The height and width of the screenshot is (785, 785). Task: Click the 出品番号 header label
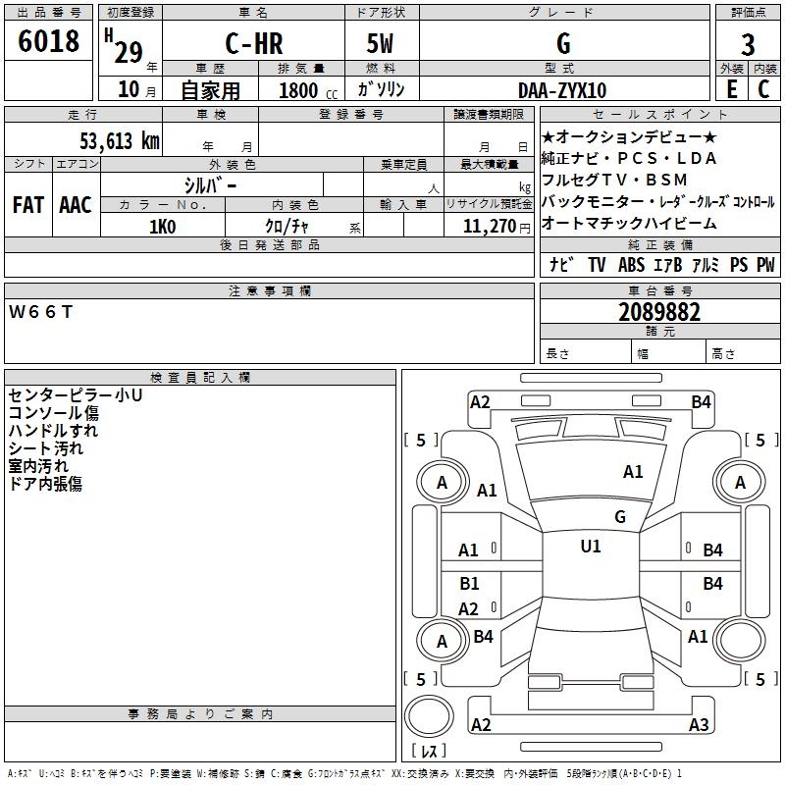pos(48,13)
